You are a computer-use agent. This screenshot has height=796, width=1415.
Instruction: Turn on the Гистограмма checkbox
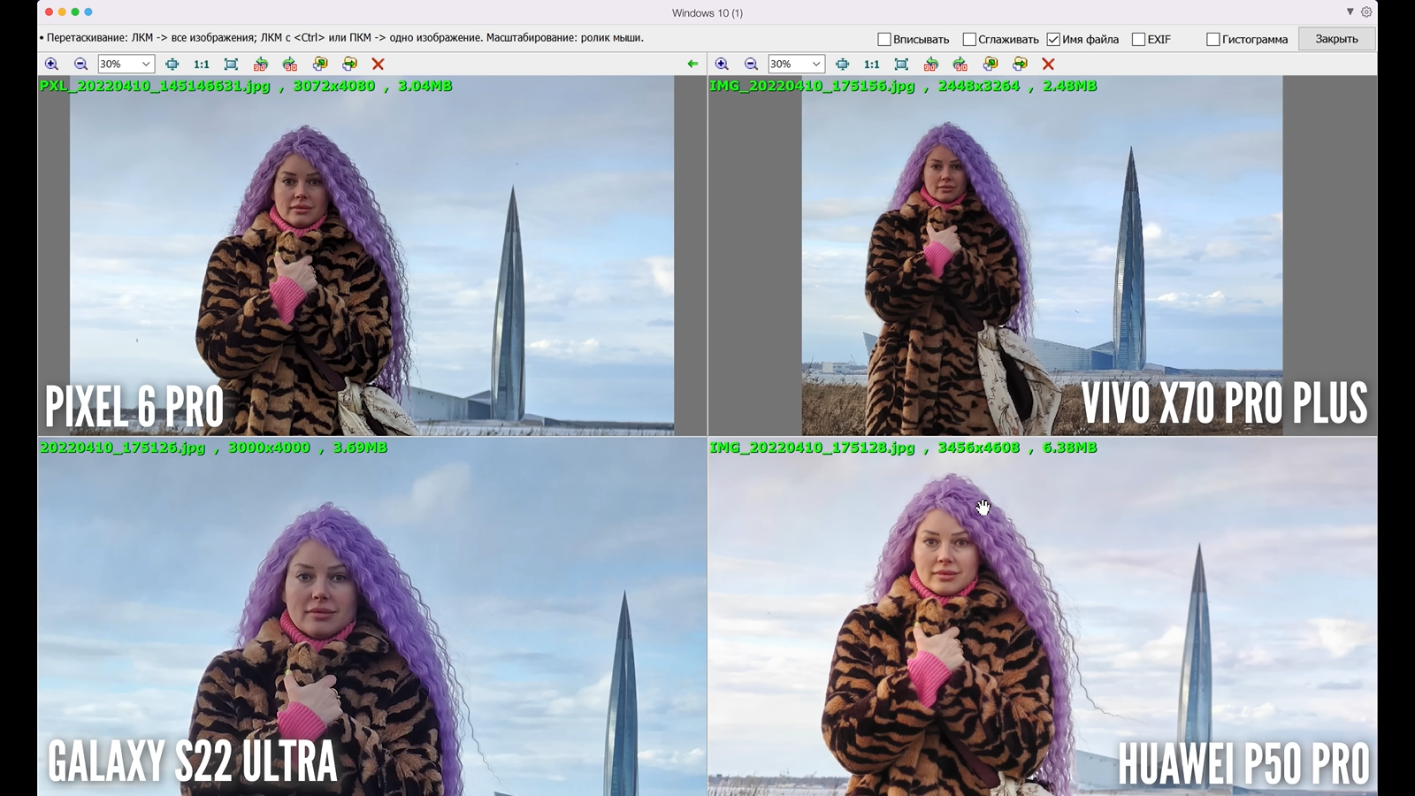point(1213,39)
